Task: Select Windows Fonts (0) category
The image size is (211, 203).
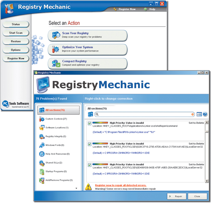Action: pyautogui.click(x=55, y=145)
